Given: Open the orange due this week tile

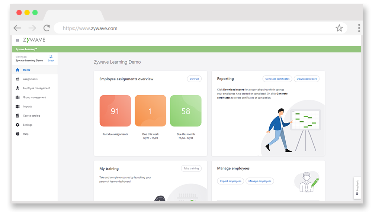Looking at the screenshot, I should coord(150,111).
